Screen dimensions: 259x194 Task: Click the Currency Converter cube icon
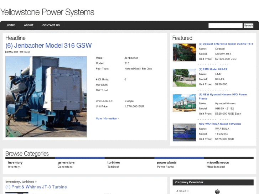click(217, 192)
